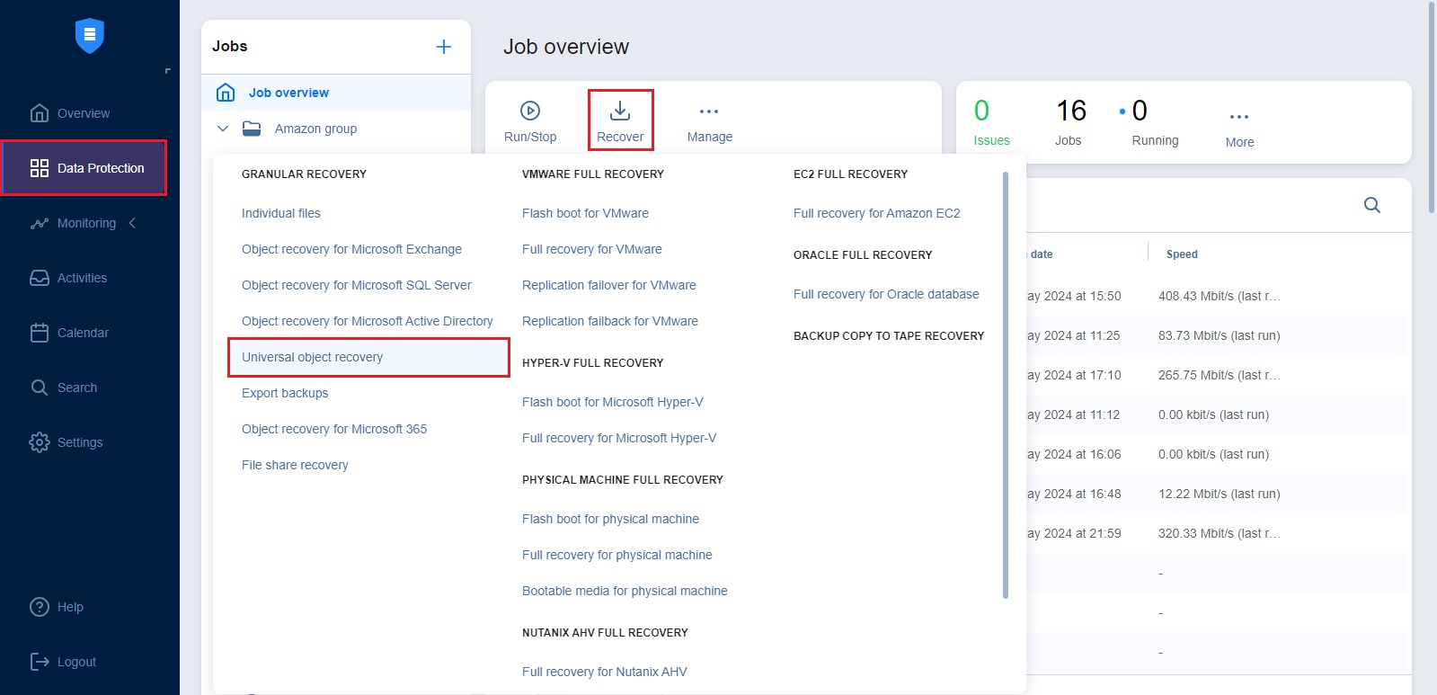The width and height of the screenshot is (1437, 695).
Task: Click Object recovery for Microsoft 365
Action: [334, 429]
